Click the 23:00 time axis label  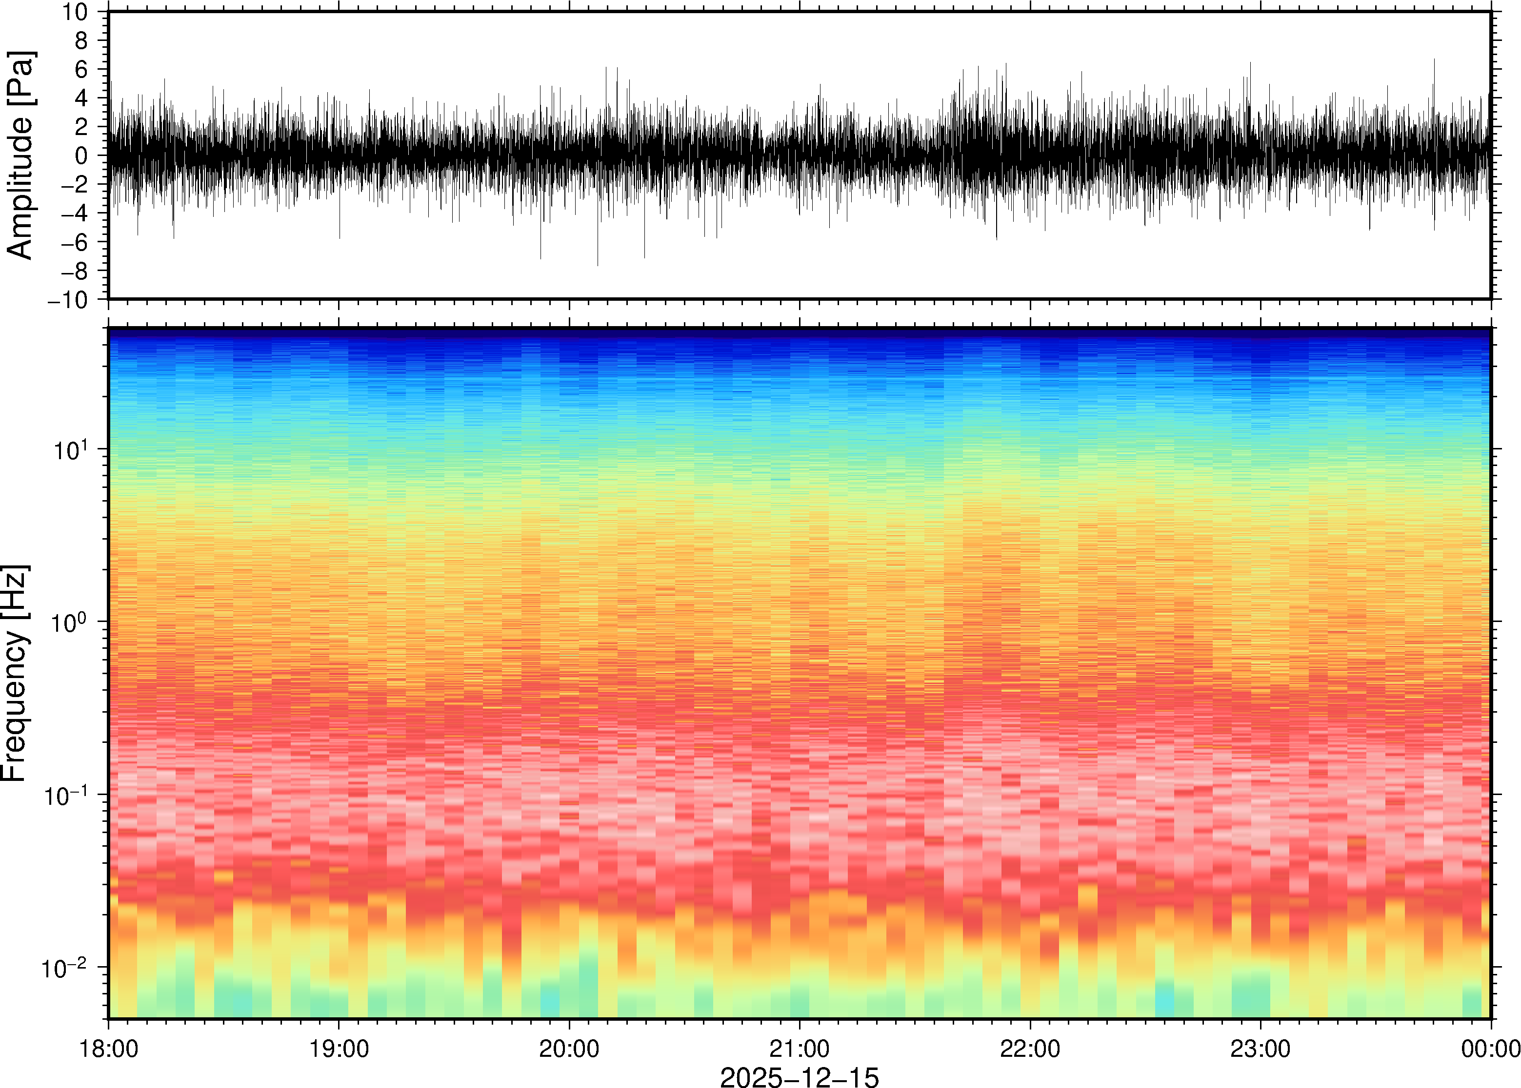click(1260, 1049)
